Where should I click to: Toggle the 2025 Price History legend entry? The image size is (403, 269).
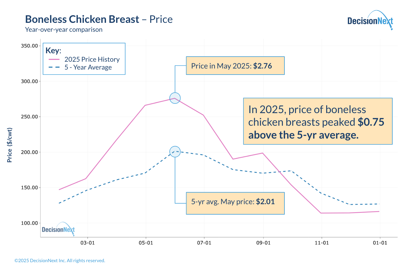(92, 60)
